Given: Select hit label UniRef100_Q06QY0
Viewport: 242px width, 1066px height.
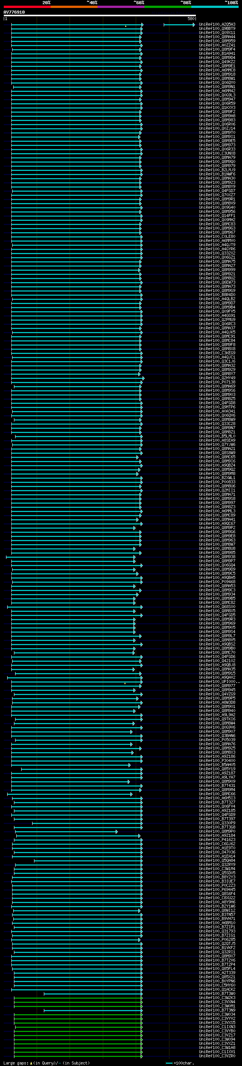Looking at the screenshot, I should (217, 82).
